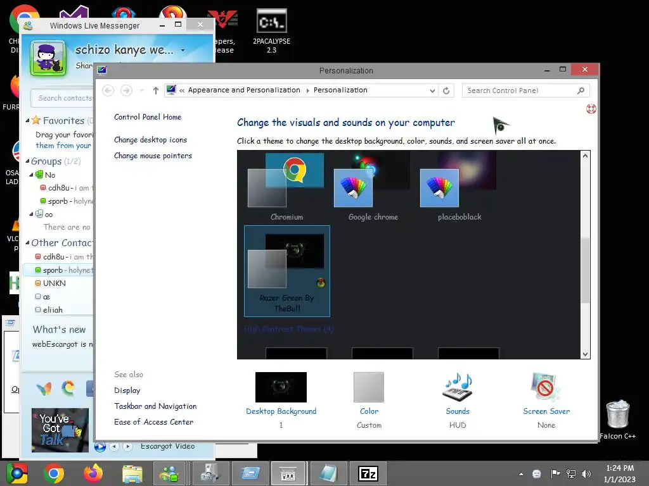
Task: Open the 2PACALYPSE 2.3 desktop shortcut
Action: pyautogui.click(x=271, y=32)
